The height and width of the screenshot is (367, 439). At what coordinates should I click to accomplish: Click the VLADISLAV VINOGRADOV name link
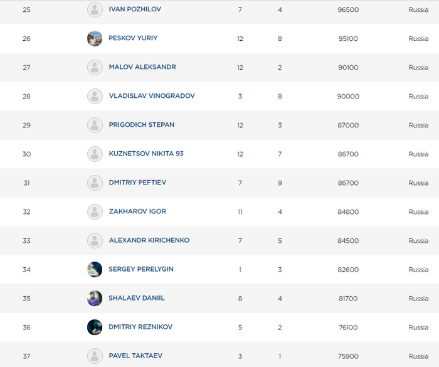[152, 96]
